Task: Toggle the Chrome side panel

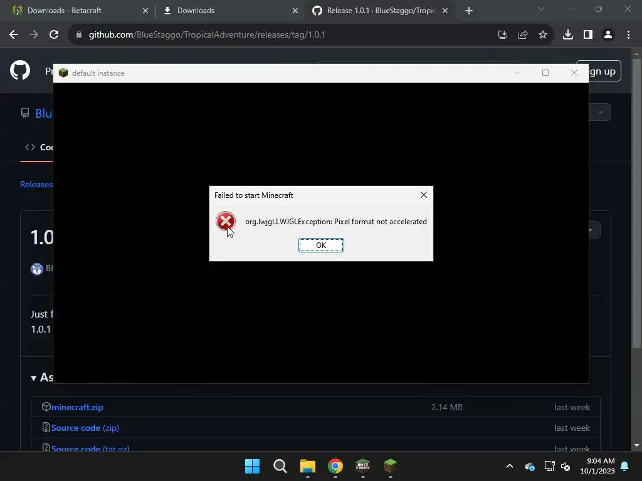Action: click(x=588, y=35)
